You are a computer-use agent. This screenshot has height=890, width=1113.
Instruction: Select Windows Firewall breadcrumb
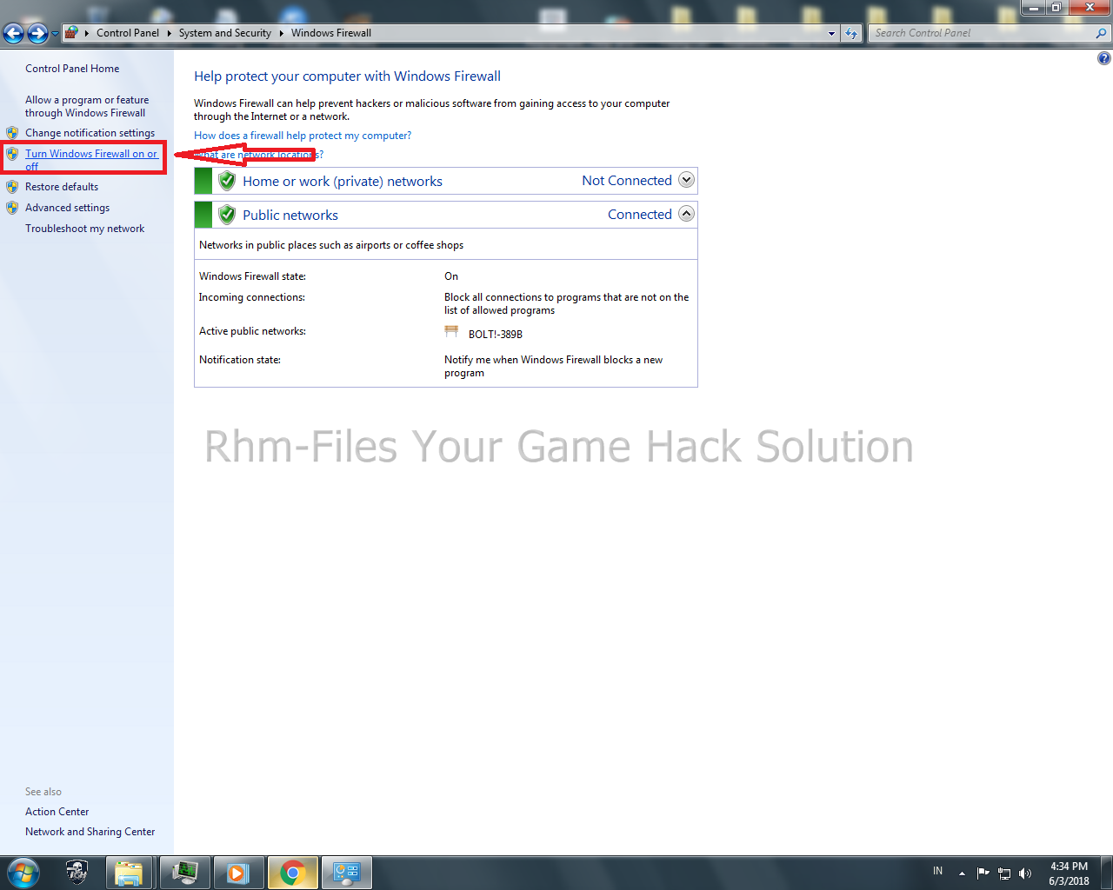(331, 33)
